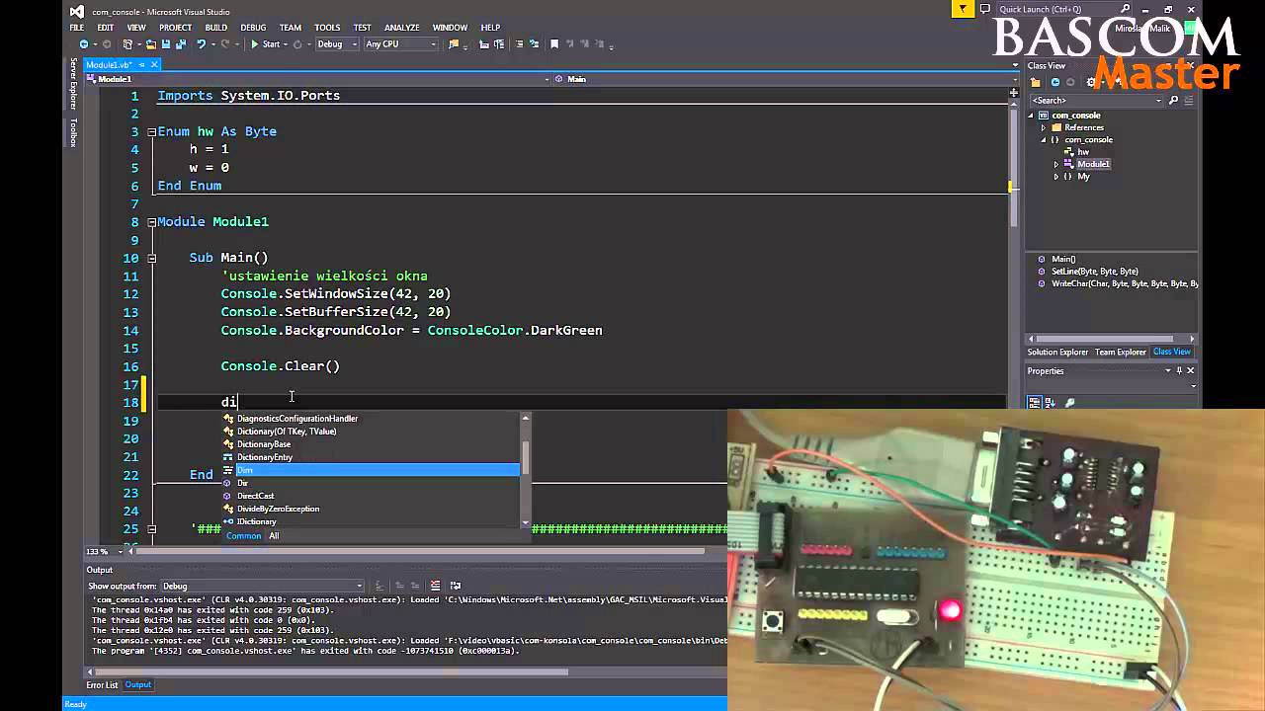
Task: Expand the References node in Class View
Action: (x=1044, y=127)
